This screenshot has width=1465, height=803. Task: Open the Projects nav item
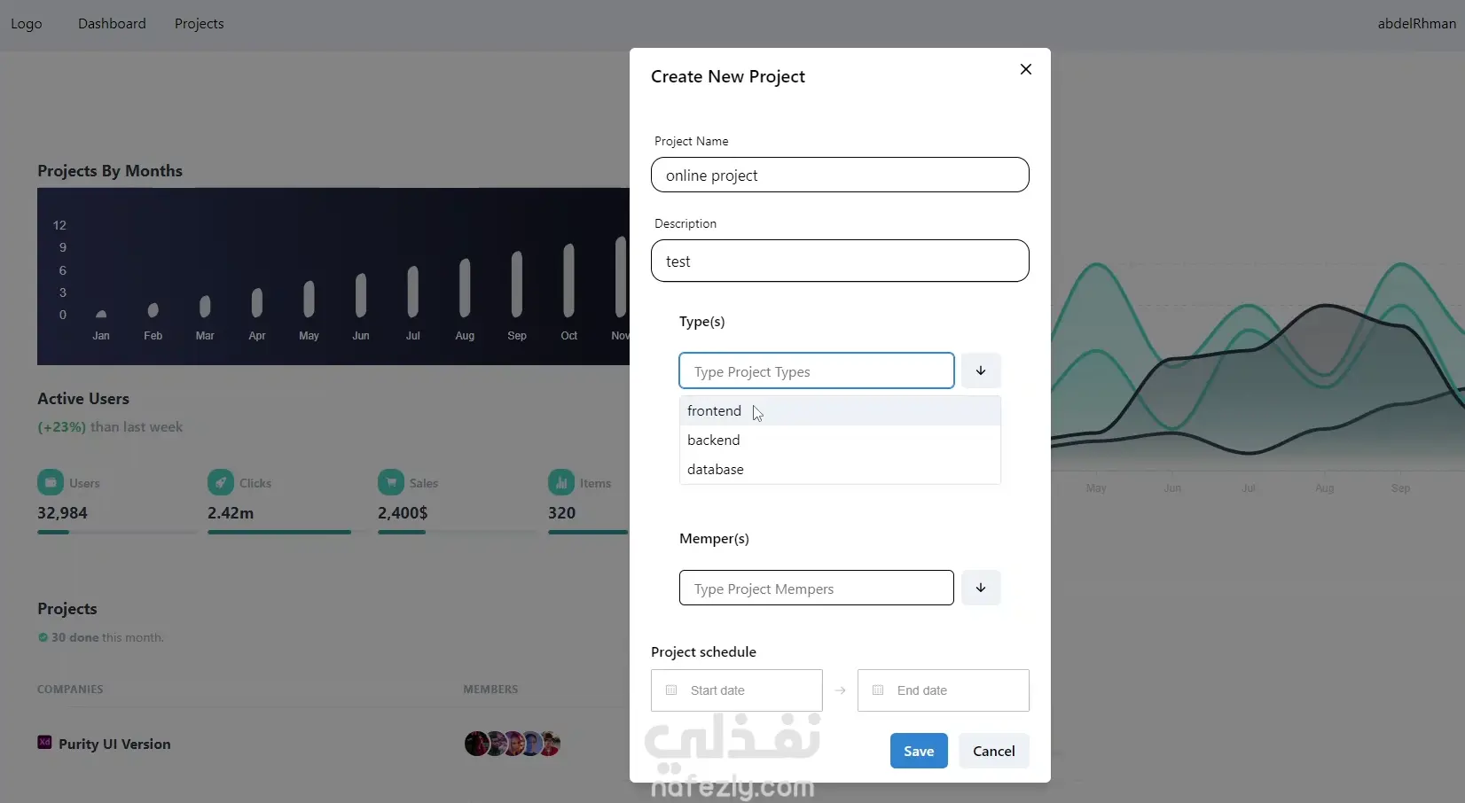pos(200,24)
